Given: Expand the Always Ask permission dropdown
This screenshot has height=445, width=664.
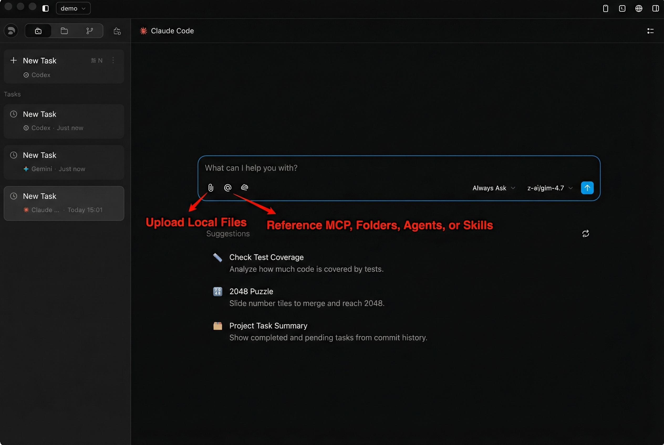Looking at the screenshot, I should [494, 188].
